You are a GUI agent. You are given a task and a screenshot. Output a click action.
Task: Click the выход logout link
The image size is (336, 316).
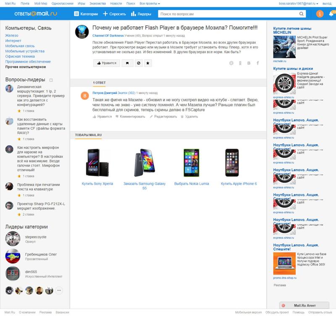tap(327, 4)
